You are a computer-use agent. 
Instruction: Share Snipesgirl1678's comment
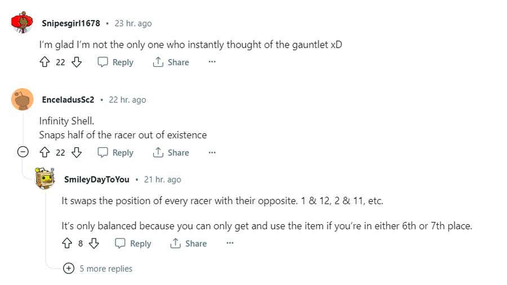pyautogui.click(x=171, y=62)
